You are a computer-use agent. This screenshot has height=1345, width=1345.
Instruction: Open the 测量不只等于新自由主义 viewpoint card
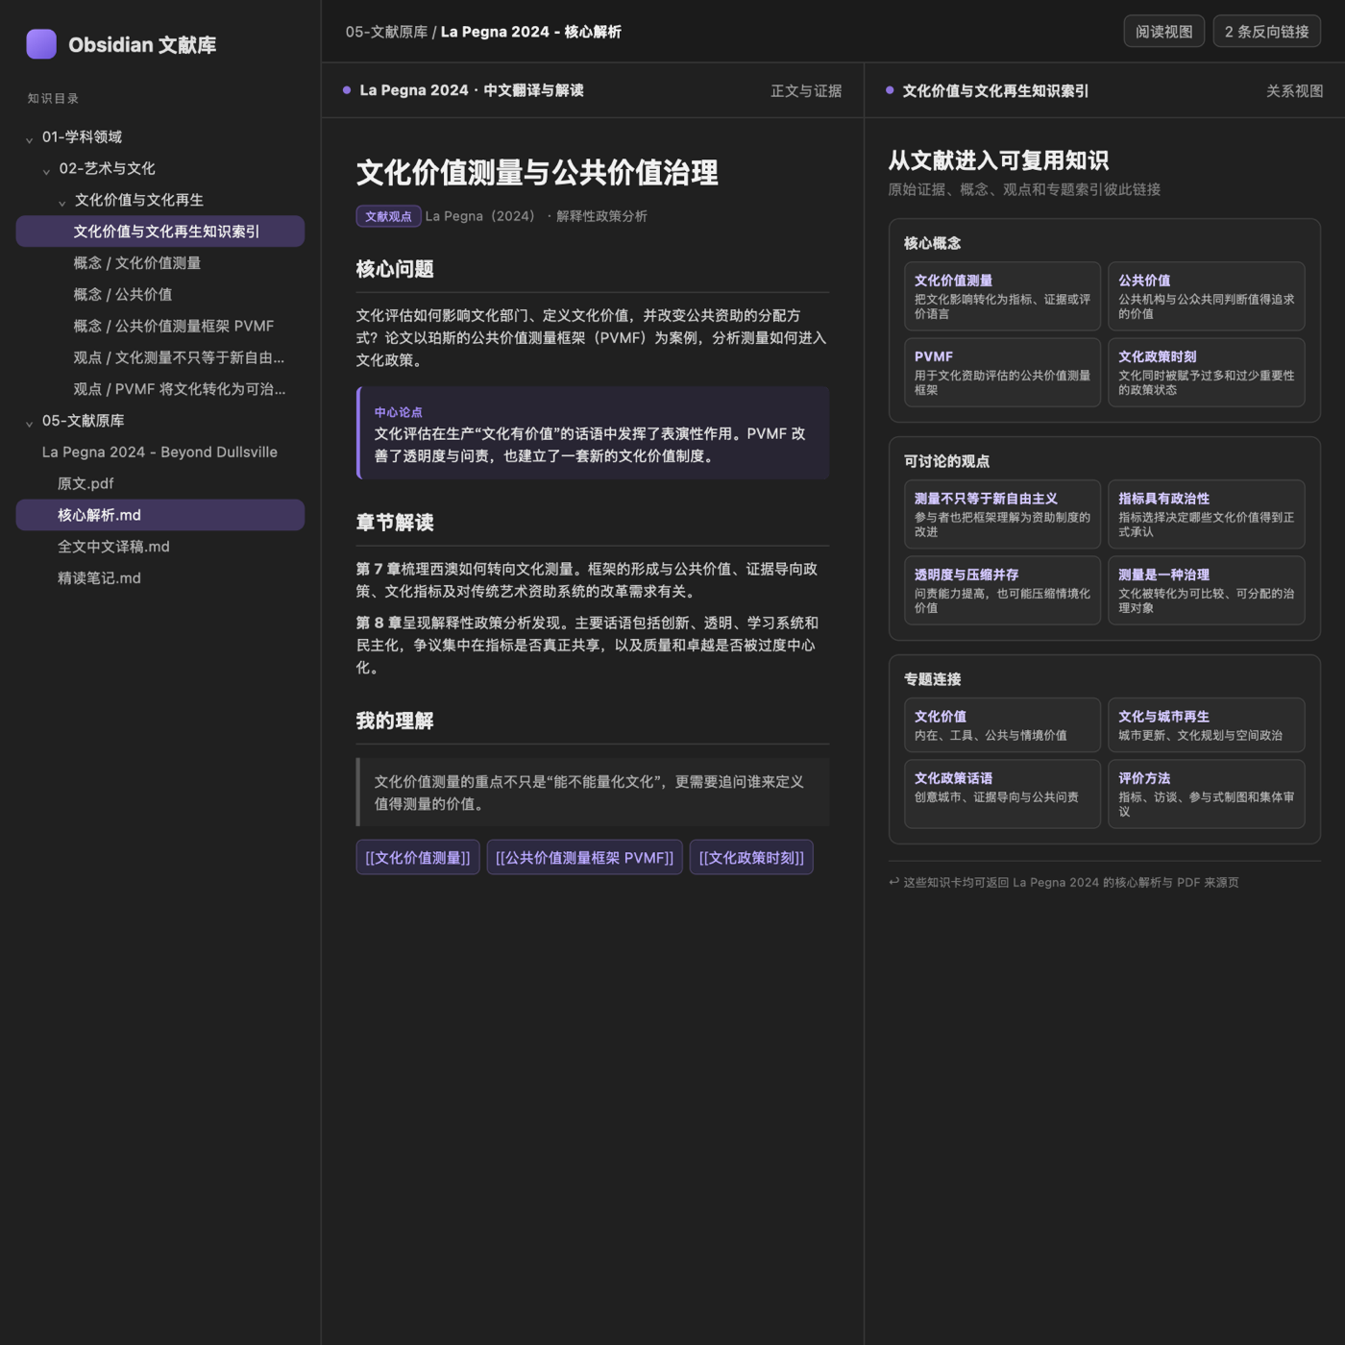pos(1002,514)
